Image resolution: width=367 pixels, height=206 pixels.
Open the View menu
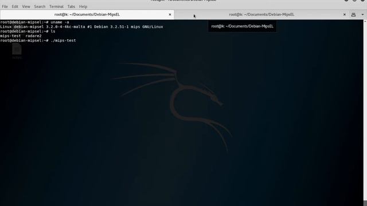tap(26, 6)
